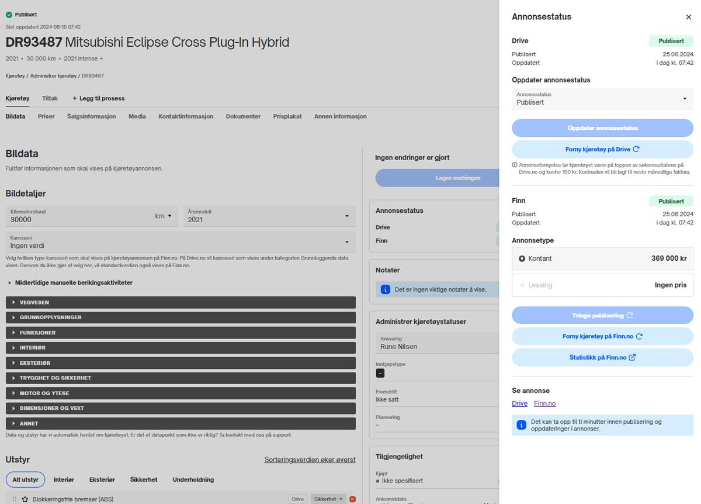Image resolution: width=701 pixels, height=504 pixels.
Task: Remove Blokkeringsfrie bremser (ABS) with red delete icon
Action: click(x=352, y=499)
